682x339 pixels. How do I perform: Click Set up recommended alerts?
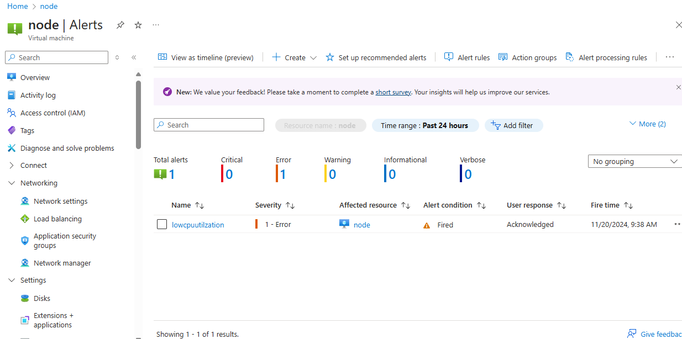[376, 57]
